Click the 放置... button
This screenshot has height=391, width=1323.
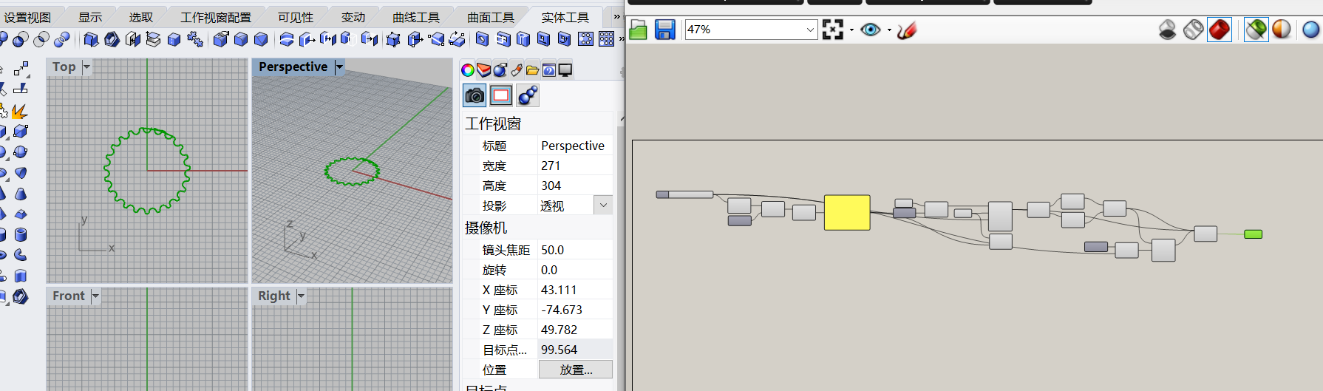click(576, 370)
